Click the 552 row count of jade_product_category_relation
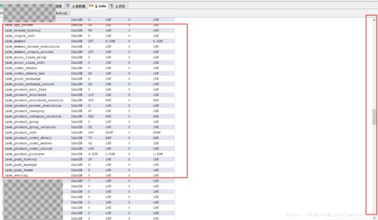Screen dimensions: 378x220 91,116
